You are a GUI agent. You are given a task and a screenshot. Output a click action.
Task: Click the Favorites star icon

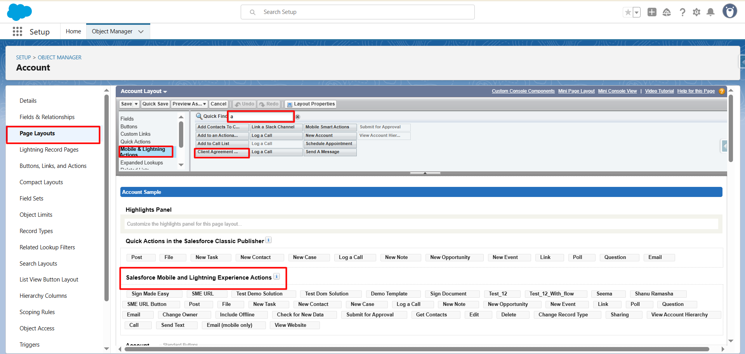click(628, 12)
